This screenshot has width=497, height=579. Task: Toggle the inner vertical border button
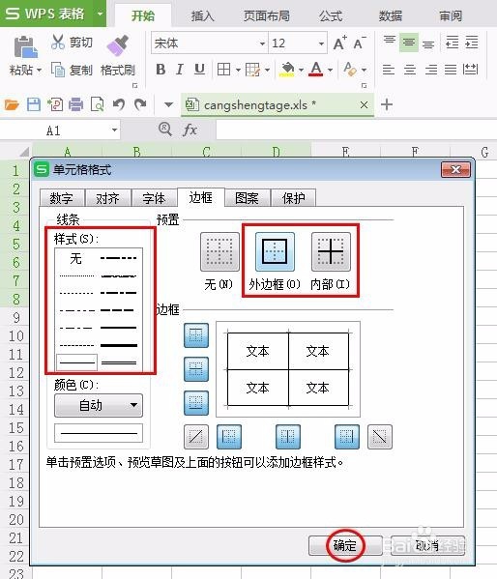pos(288,437)
